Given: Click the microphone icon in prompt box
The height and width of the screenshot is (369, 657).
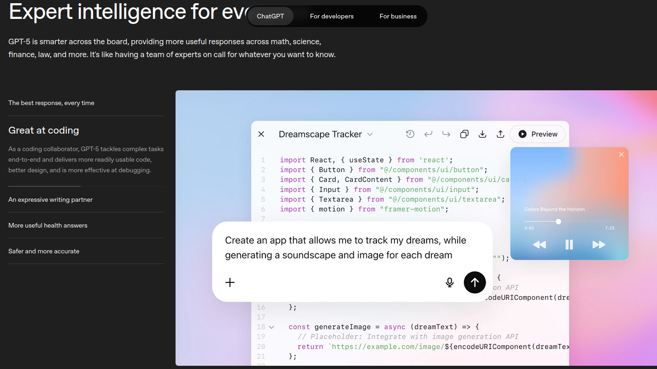Looking at the screenshot, I should (450, 282).
